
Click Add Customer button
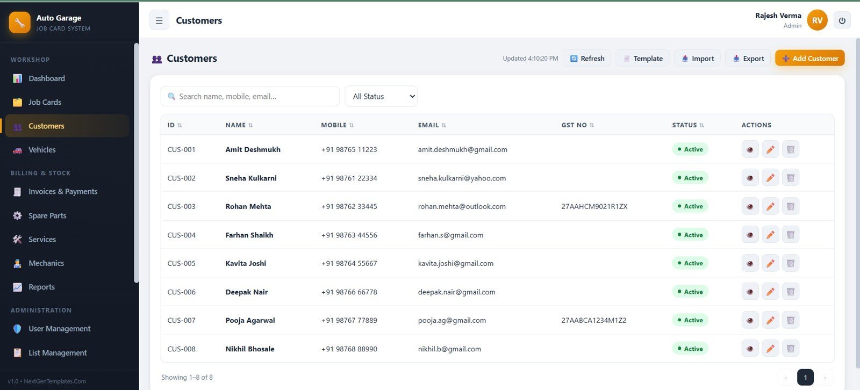809,58
